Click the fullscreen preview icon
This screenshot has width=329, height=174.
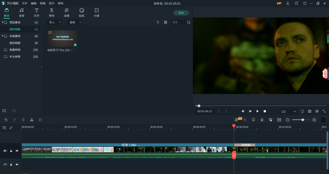pos(324,111)
